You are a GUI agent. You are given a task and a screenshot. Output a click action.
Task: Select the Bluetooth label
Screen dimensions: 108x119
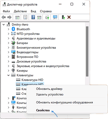click(23, 29)
